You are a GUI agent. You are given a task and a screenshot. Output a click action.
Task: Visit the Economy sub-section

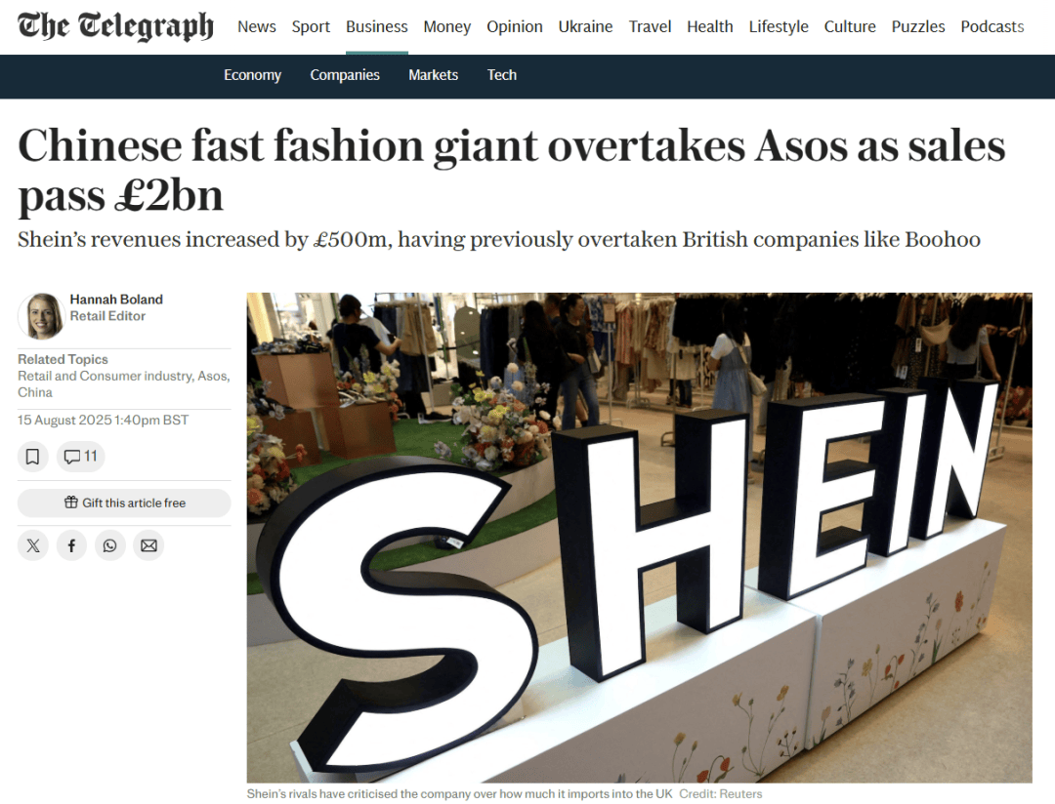pyautogui.click(x=252, y=75)
